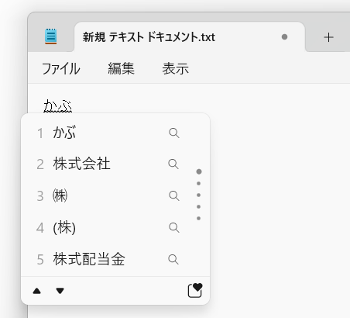
Task: Choose candidate 2 株式会社
Action: (108, 164)
